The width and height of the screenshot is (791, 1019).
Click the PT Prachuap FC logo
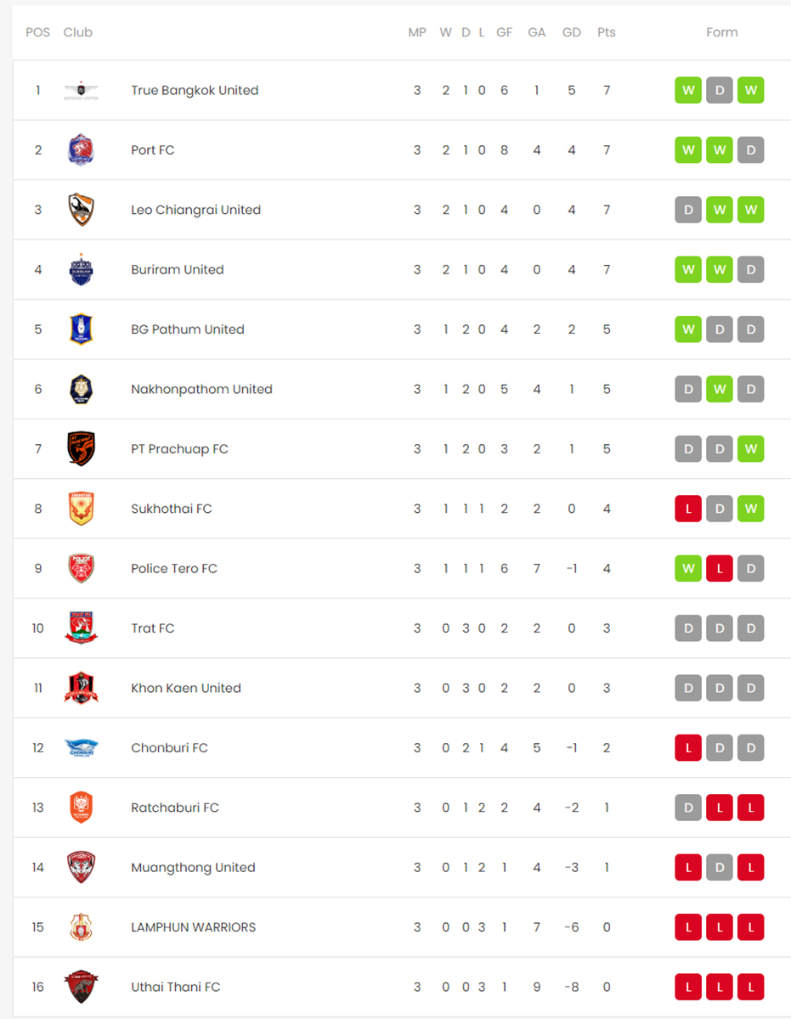[81, 449]
